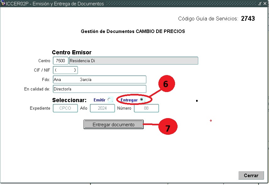Click the En calidad de field with Director/a
This screenshot has height=185, width=269.
99,89
